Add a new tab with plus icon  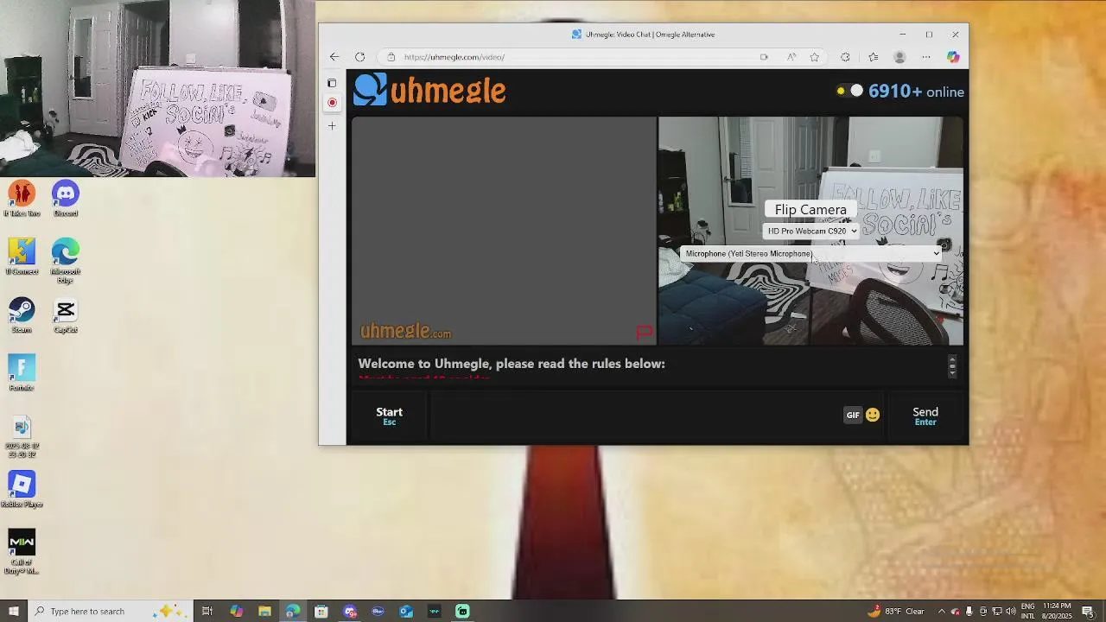[332, 126]
